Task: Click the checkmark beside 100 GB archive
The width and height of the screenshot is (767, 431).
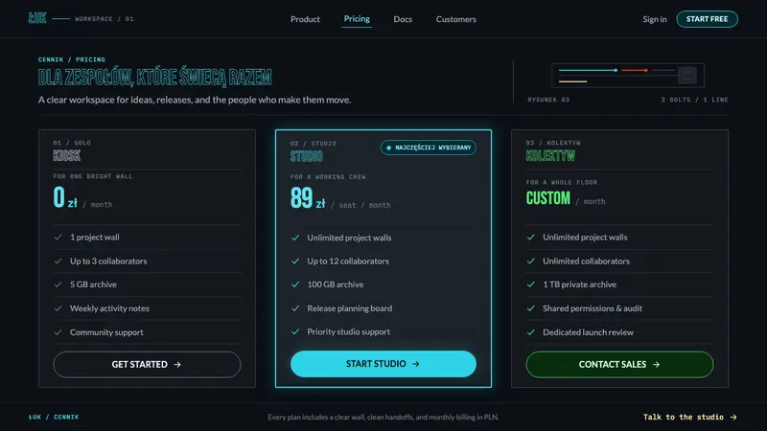Action: point(295,284)
